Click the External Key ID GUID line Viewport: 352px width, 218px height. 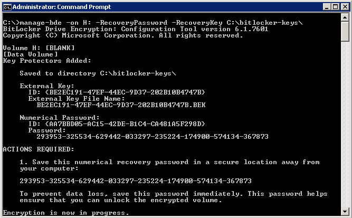pyautogui.click(x=117, y=92)
